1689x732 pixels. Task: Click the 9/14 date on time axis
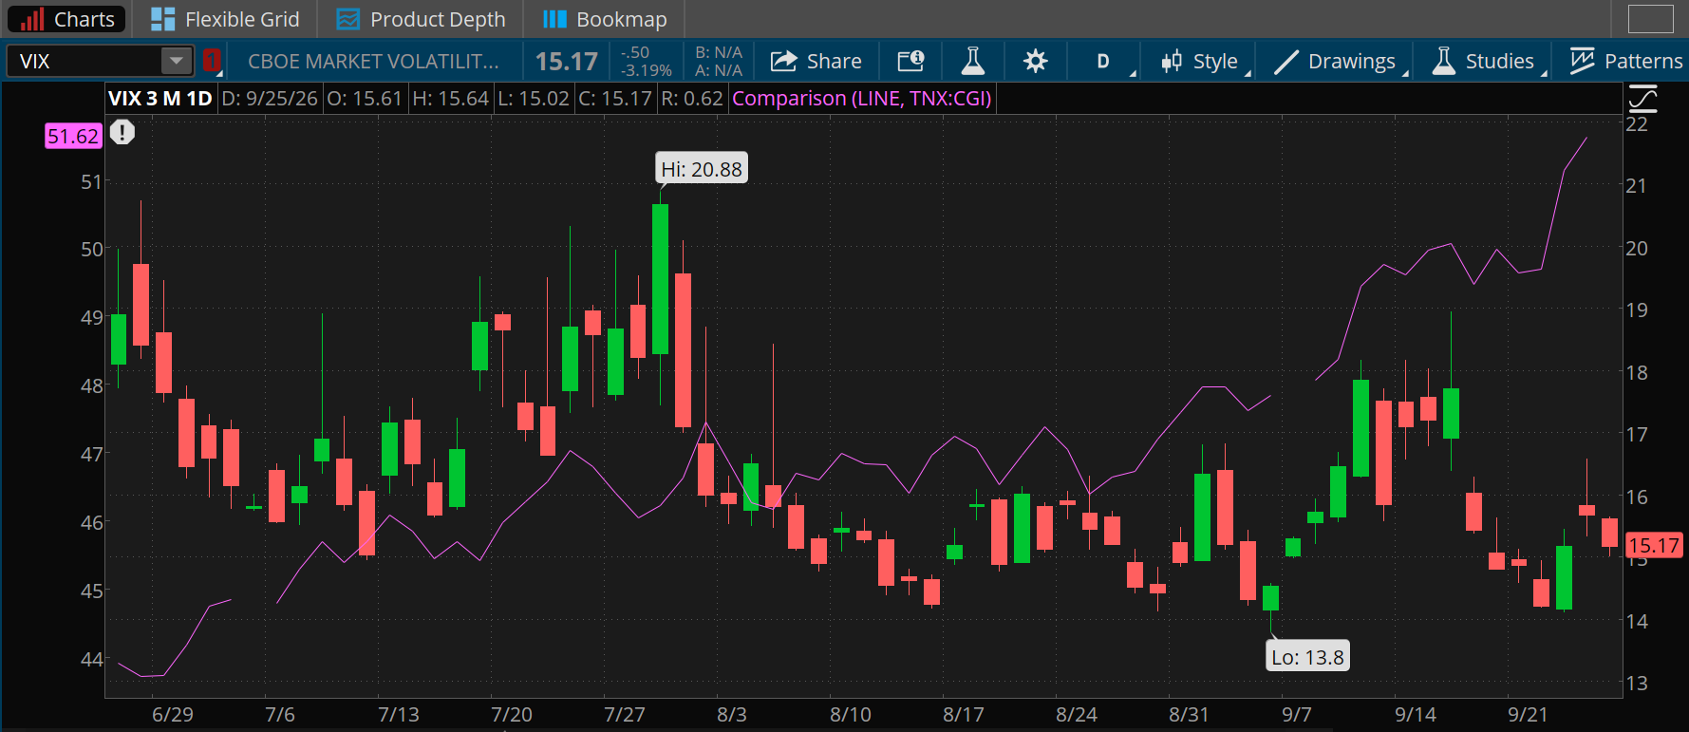1415,714
